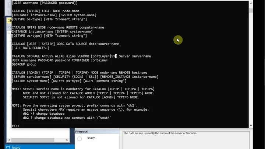This screenshot has height=149, width=265.
Task: Select the Progress panel header
Action: coord(97,132)
